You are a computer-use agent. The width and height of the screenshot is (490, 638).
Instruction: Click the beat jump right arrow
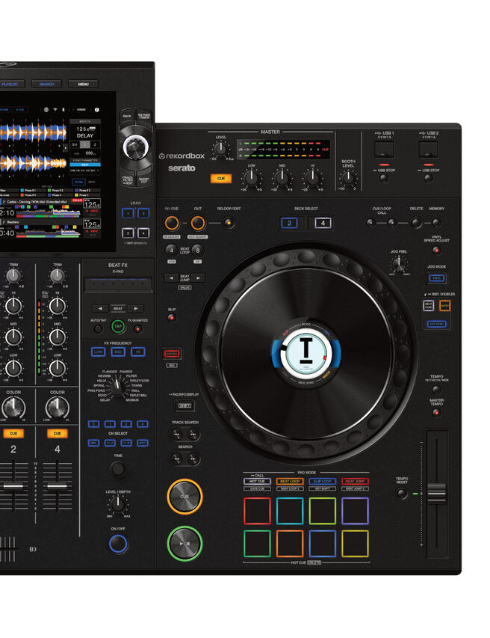pyautogui.click(x=198, y=278)
